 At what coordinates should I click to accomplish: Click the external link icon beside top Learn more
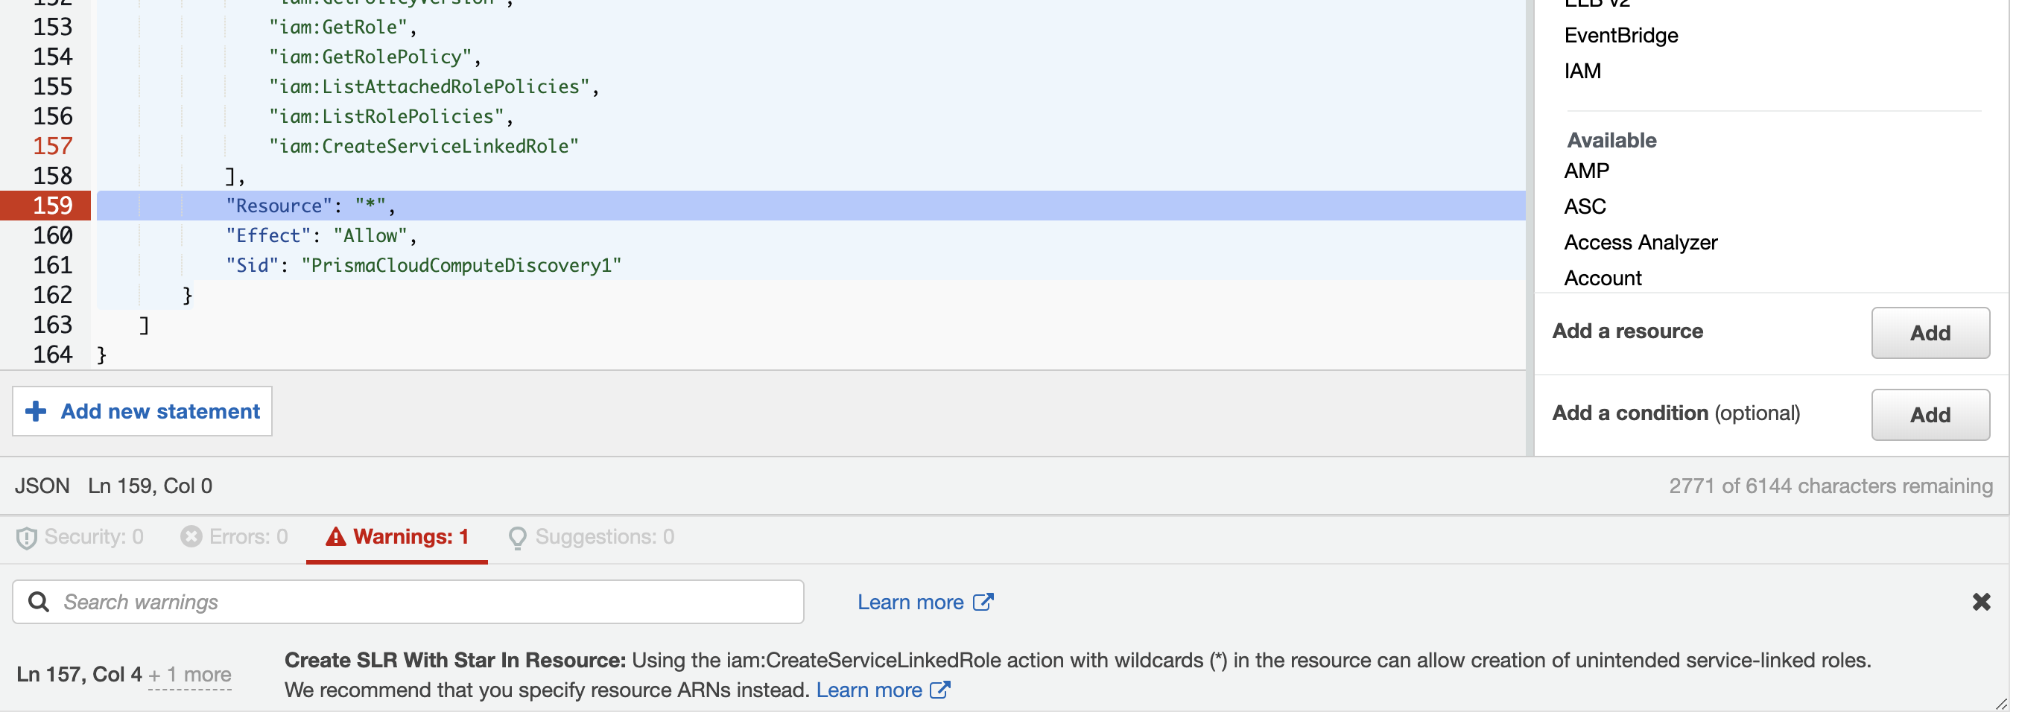coord(983,603)
